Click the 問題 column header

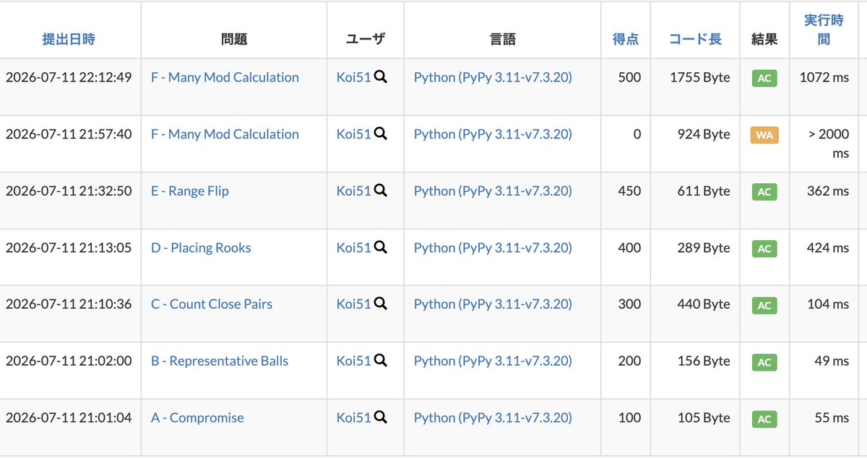234,40
